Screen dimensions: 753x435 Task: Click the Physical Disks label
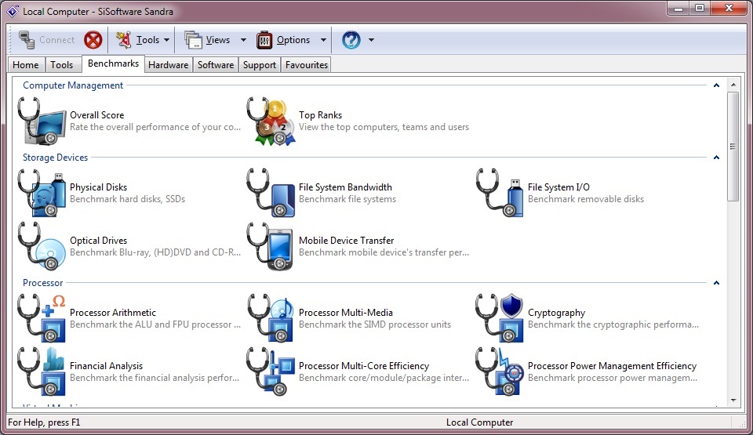(99, 187)
